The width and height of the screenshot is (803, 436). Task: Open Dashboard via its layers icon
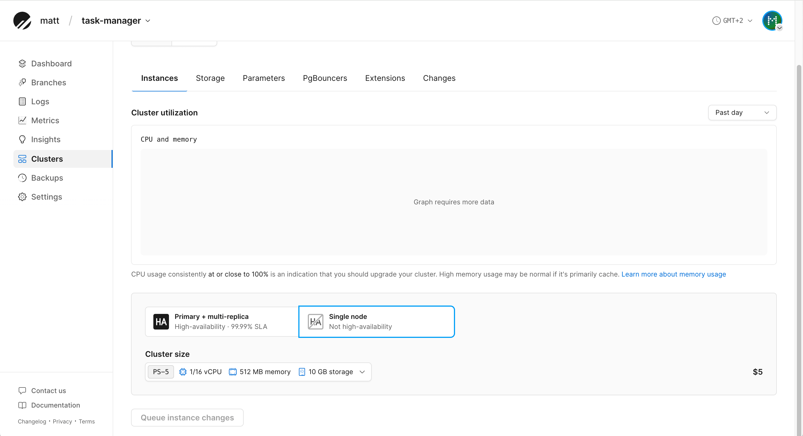pos(22,64)
